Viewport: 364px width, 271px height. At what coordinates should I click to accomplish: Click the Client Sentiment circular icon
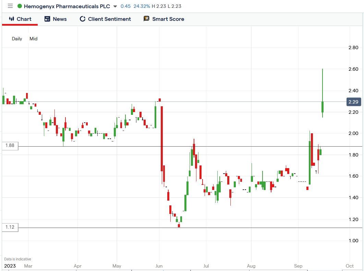(x=82, y=19)
